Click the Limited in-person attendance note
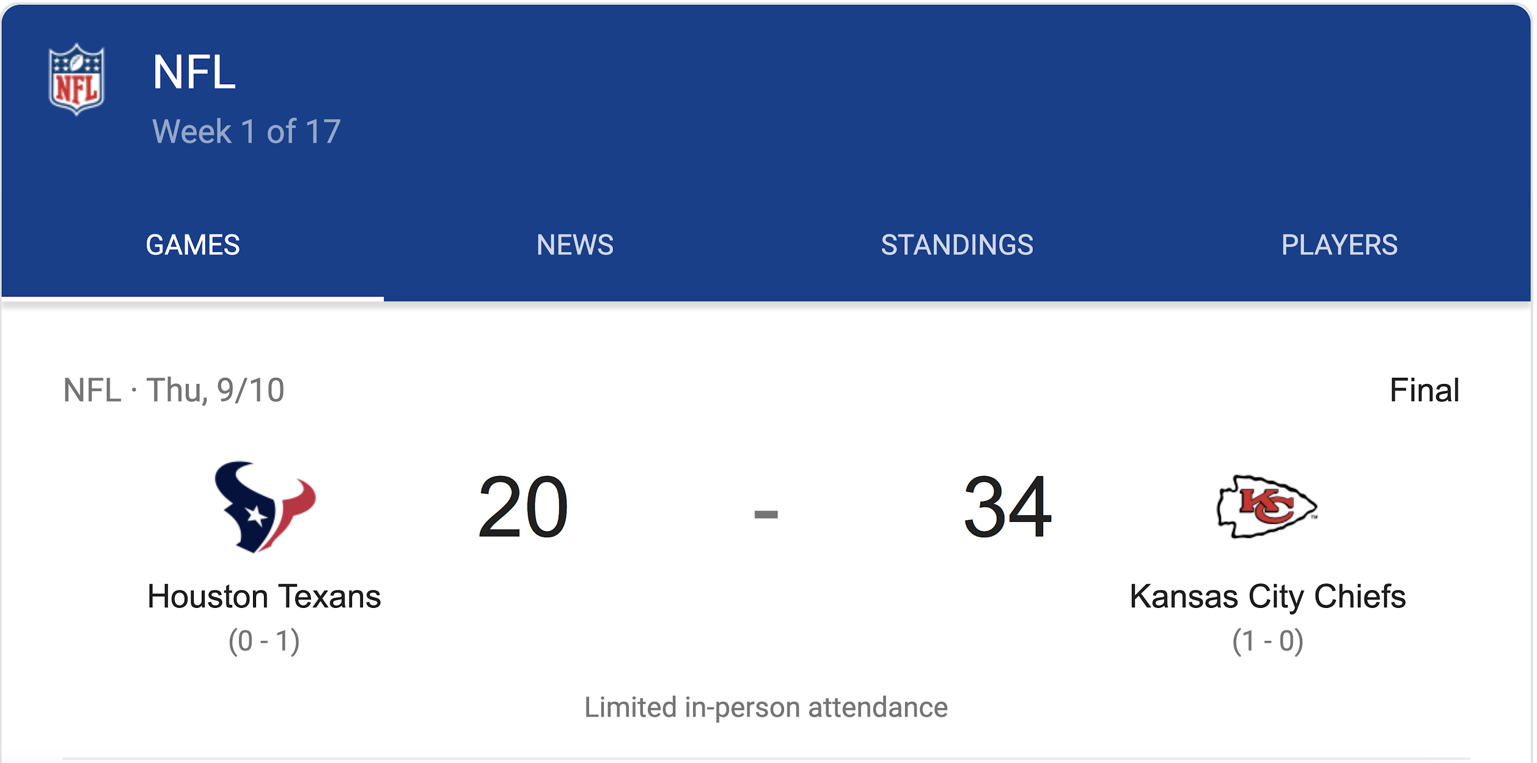Viewport: 1537px width, 763px height. click(x=766, y=707)
